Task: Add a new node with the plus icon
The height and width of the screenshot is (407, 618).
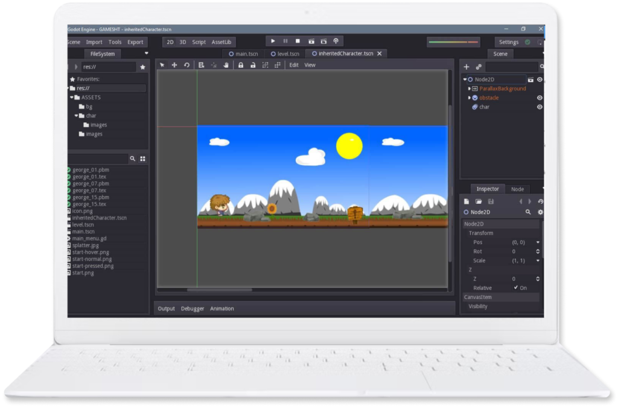Action: click(466, 66)
